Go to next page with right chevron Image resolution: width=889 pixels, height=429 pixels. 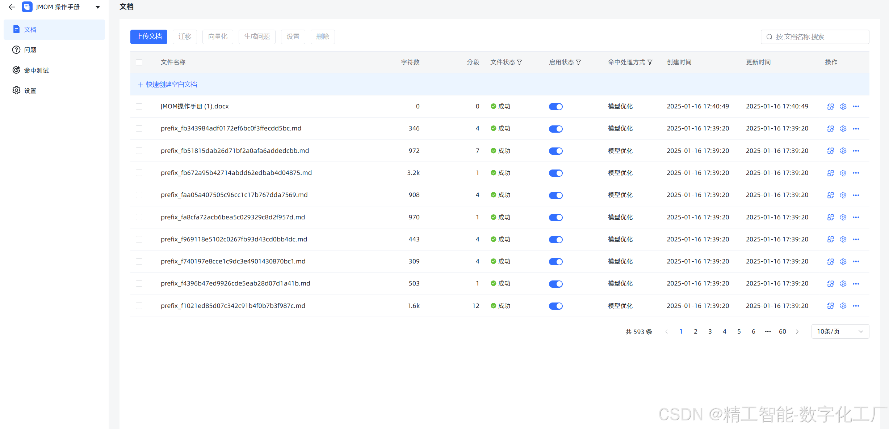(797, 331)
